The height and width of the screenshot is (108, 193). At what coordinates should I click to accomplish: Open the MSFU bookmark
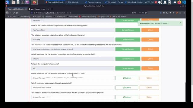pyautogui.click(x=122, y=16)
